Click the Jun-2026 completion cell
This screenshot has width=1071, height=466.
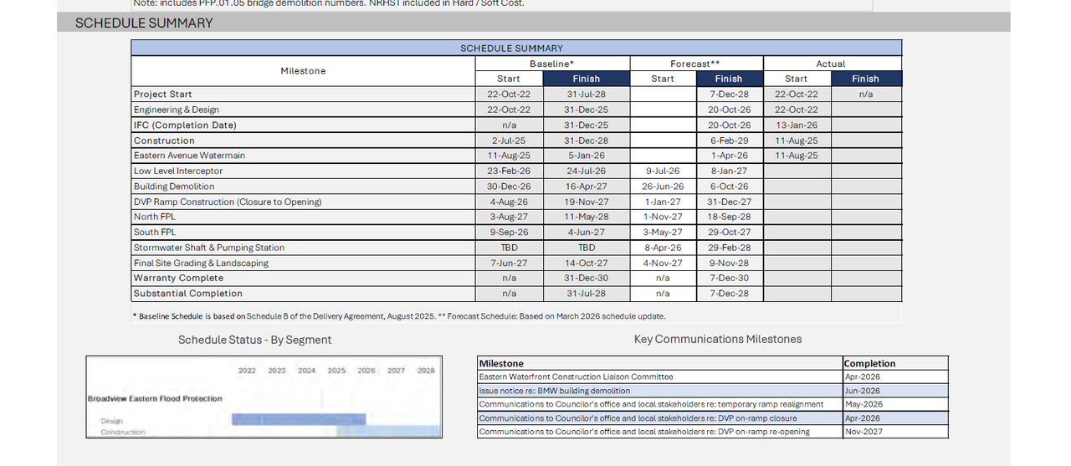click(896, 391)
